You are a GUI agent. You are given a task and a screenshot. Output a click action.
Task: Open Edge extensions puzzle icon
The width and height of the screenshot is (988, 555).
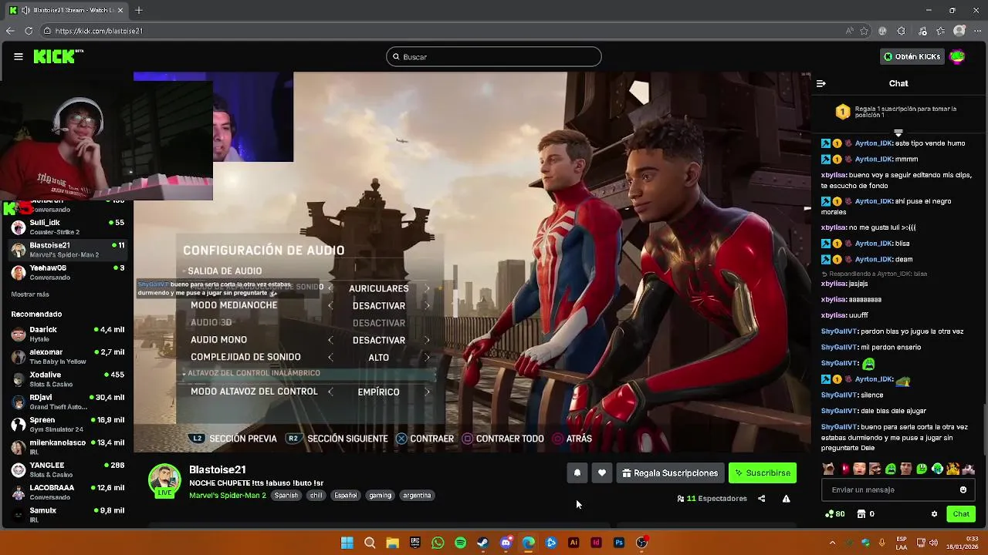pos(901,31)
